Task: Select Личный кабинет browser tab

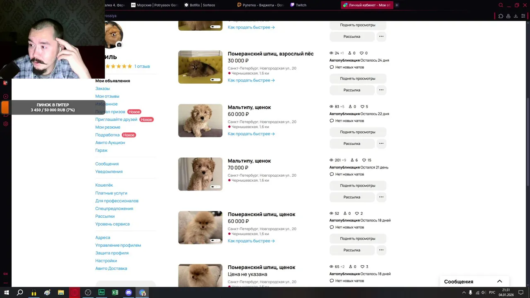Action: coord(366,5)
